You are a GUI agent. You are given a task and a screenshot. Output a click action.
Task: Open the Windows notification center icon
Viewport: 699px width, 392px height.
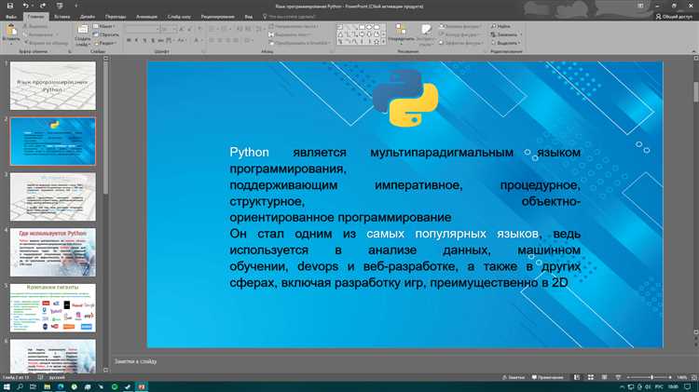point(688,386)
